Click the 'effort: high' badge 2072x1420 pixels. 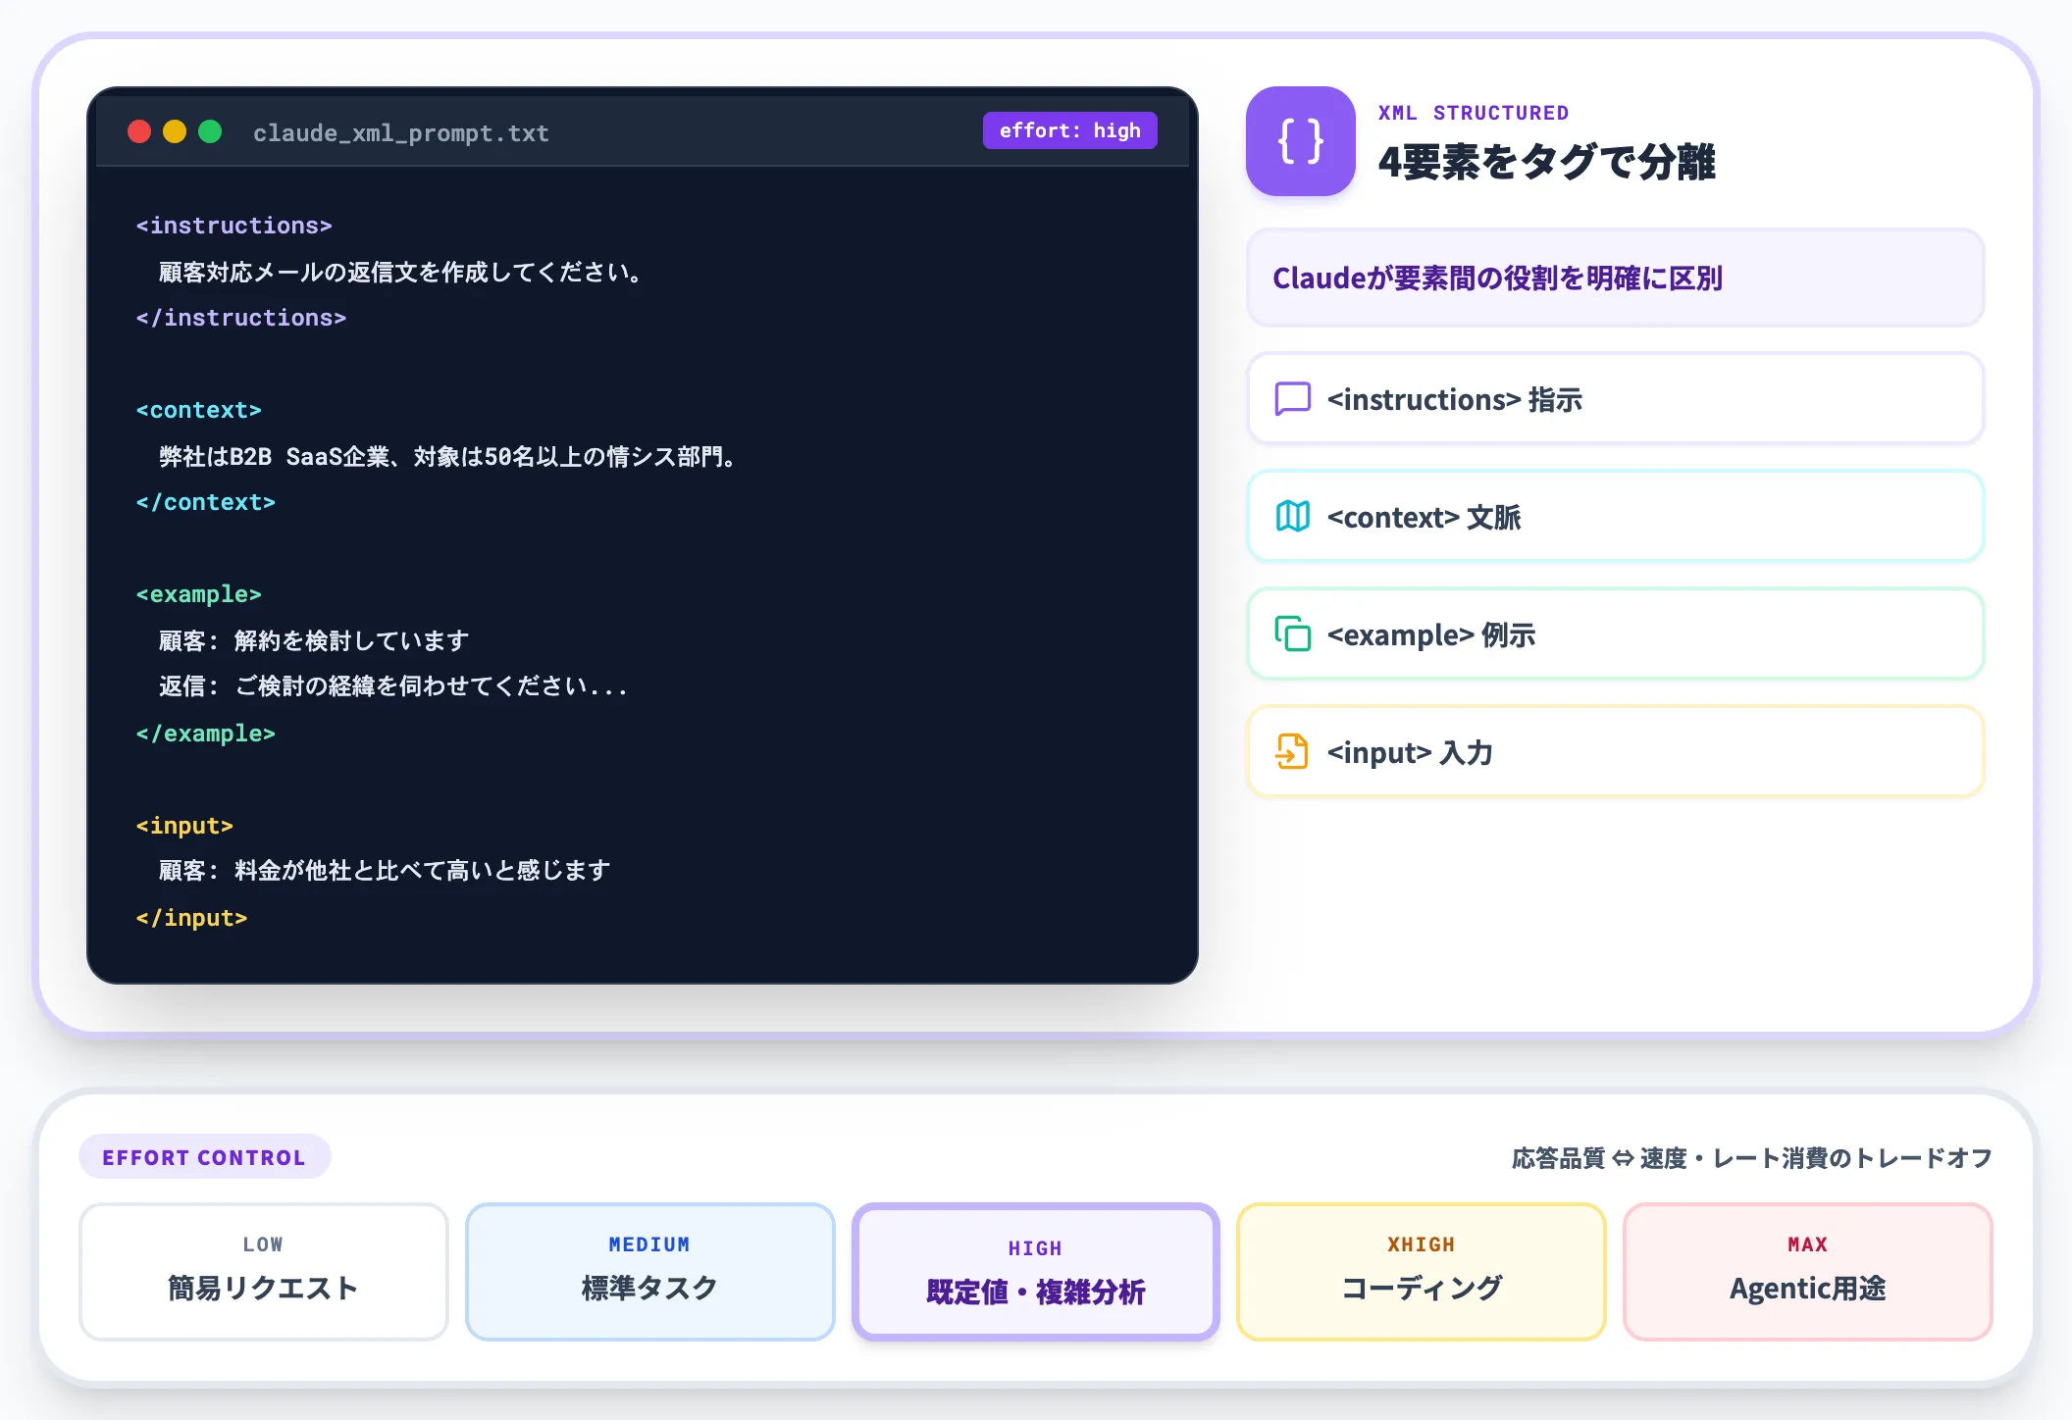(x=1070, y=130)
